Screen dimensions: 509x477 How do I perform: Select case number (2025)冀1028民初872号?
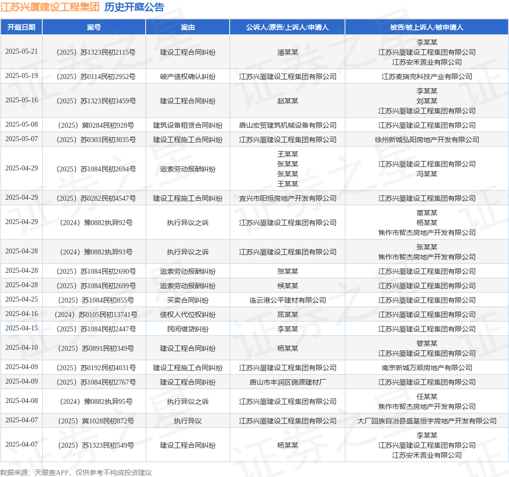coord(96,421)
